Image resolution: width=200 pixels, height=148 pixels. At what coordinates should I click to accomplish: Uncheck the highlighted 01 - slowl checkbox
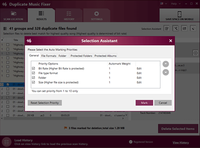pyautogui.click(x=8, y=84)
